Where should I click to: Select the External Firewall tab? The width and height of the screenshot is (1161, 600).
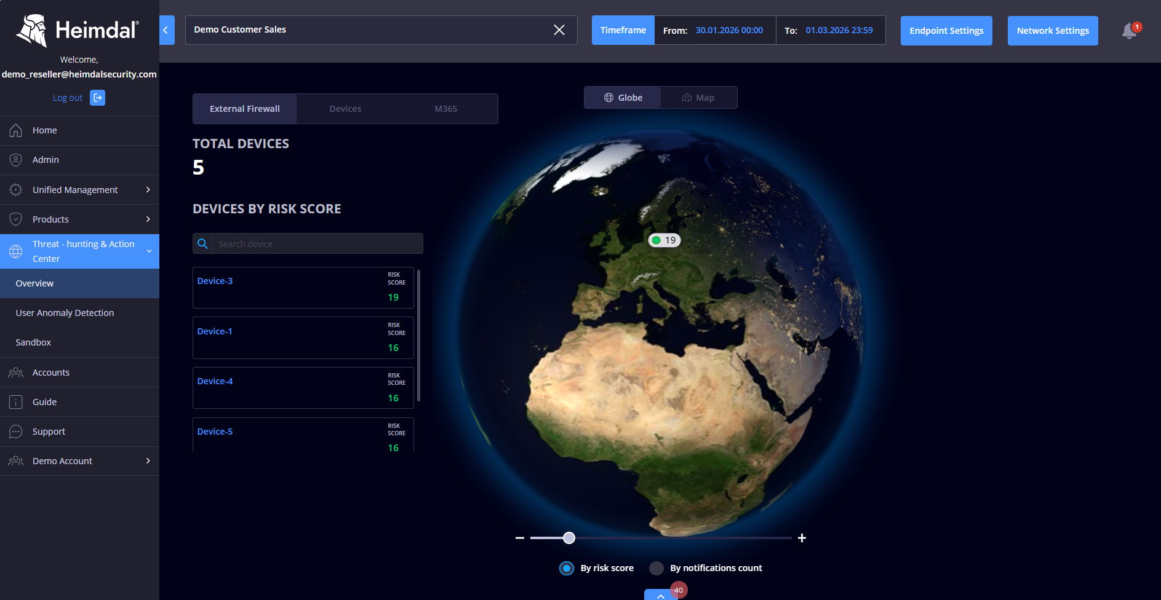coord(245,109)
